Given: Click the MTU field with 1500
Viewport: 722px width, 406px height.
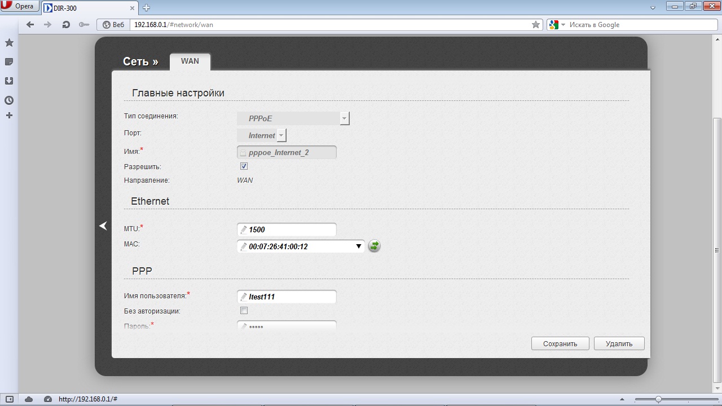Looking at the screenshot, I should 287,230.
